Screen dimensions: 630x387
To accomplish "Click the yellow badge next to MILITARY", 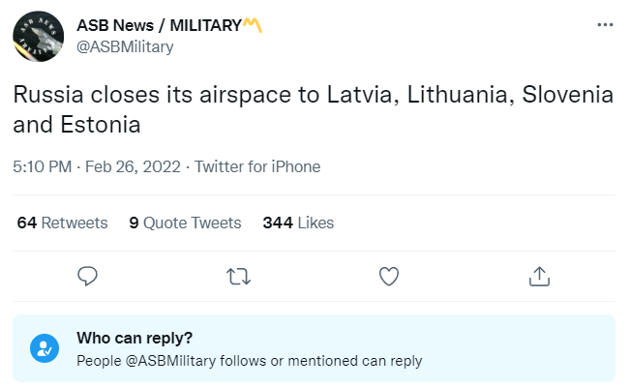I will [x=253, y=25].
